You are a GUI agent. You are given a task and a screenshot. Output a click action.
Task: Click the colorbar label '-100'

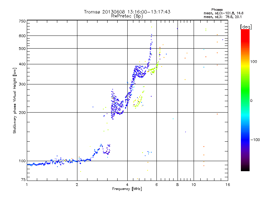coord(255,140)
